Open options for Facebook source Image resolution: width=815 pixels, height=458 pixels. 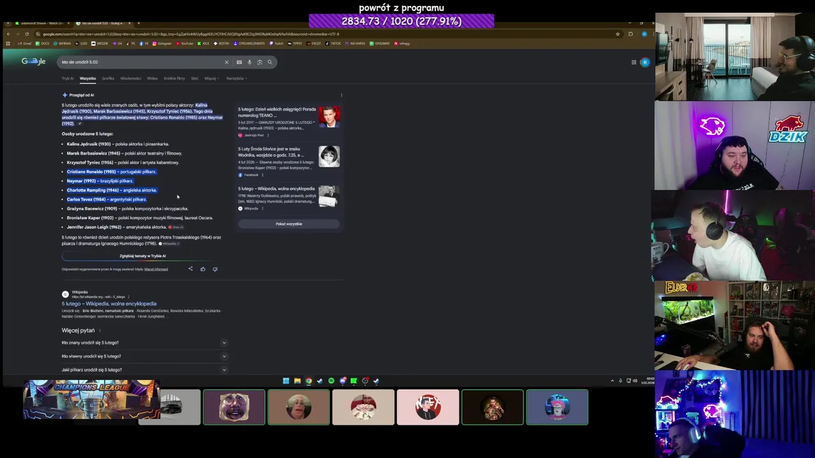[263, 175]
